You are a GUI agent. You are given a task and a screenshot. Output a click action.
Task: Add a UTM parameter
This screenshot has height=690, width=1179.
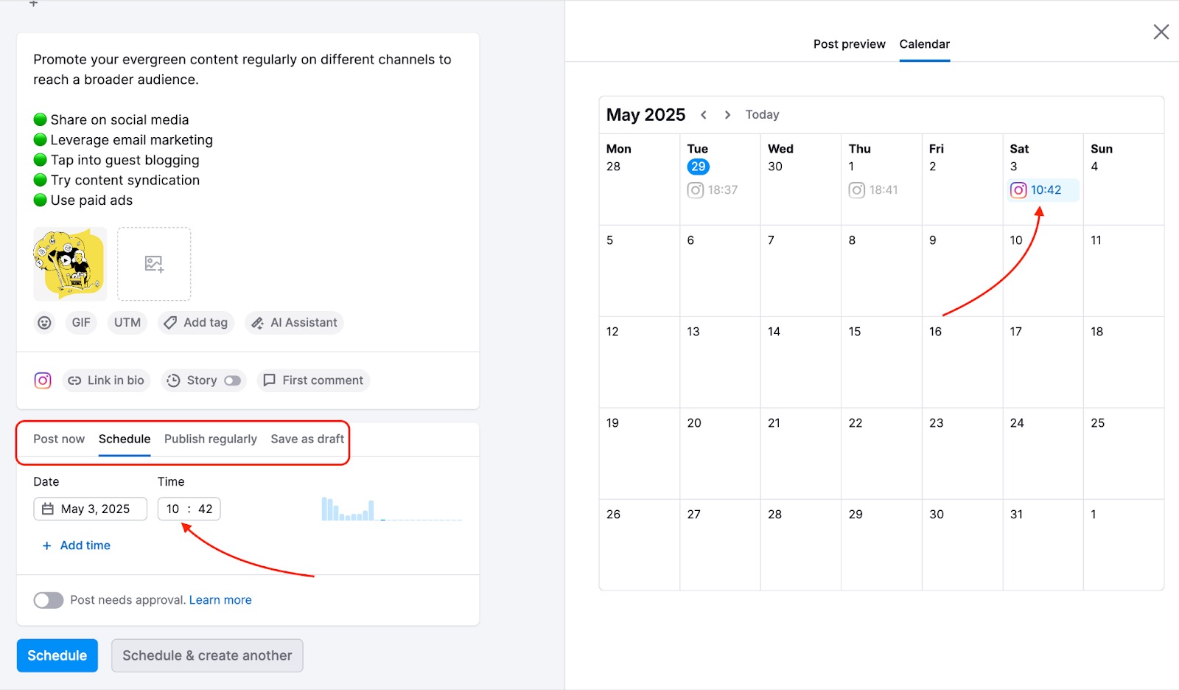(x=127, y=322)
